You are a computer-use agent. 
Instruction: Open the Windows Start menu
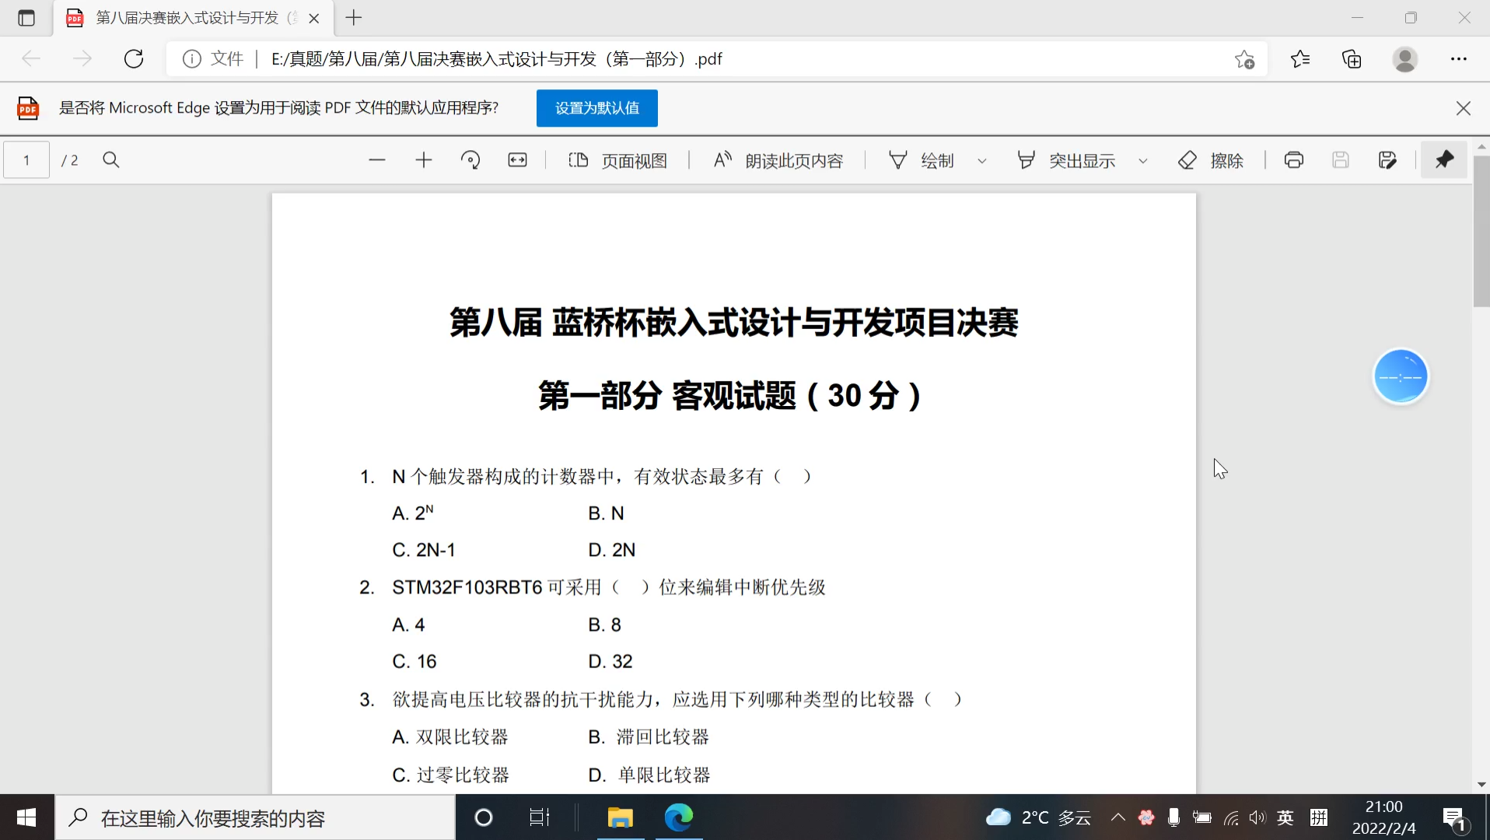[x=26, y=817]
